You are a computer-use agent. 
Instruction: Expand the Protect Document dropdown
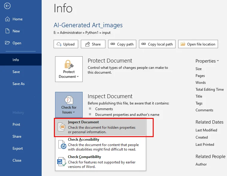tap(69, 74)
